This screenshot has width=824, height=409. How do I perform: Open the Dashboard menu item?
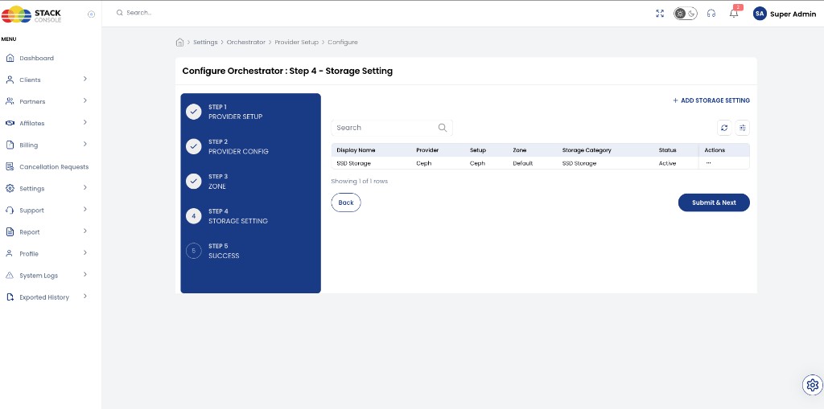click(36, 59)
